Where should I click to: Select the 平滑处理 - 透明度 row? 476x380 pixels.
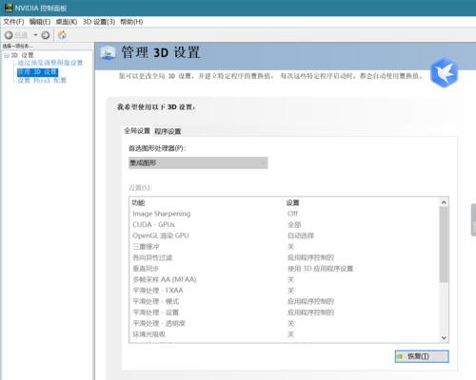click(x=284, y=323)
